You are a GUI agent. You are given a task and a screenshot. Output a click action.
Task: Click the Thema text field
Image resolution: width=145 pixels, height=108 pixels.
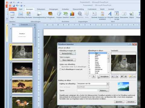pos(87,90)
